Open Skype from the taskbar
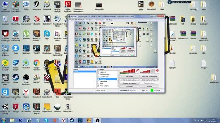 pos(46,120)
